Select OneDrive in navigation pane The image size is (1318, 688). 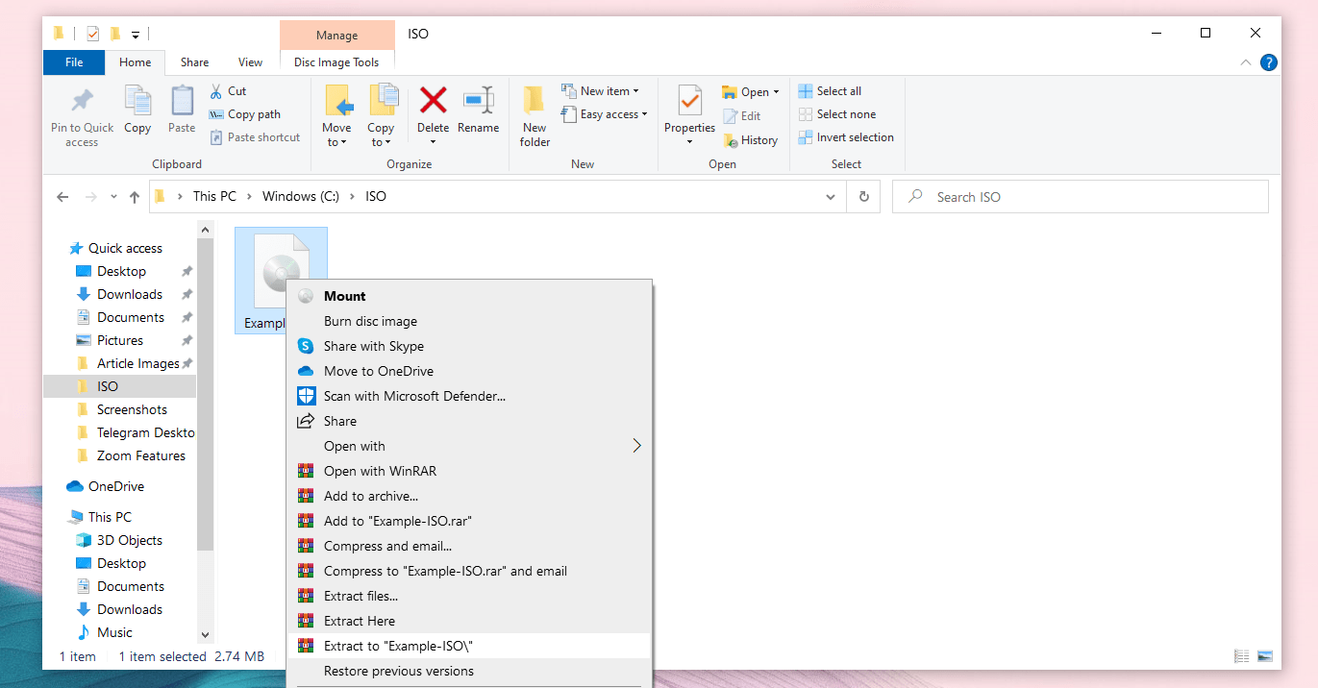pyautogui.click(x=118, y=486)
